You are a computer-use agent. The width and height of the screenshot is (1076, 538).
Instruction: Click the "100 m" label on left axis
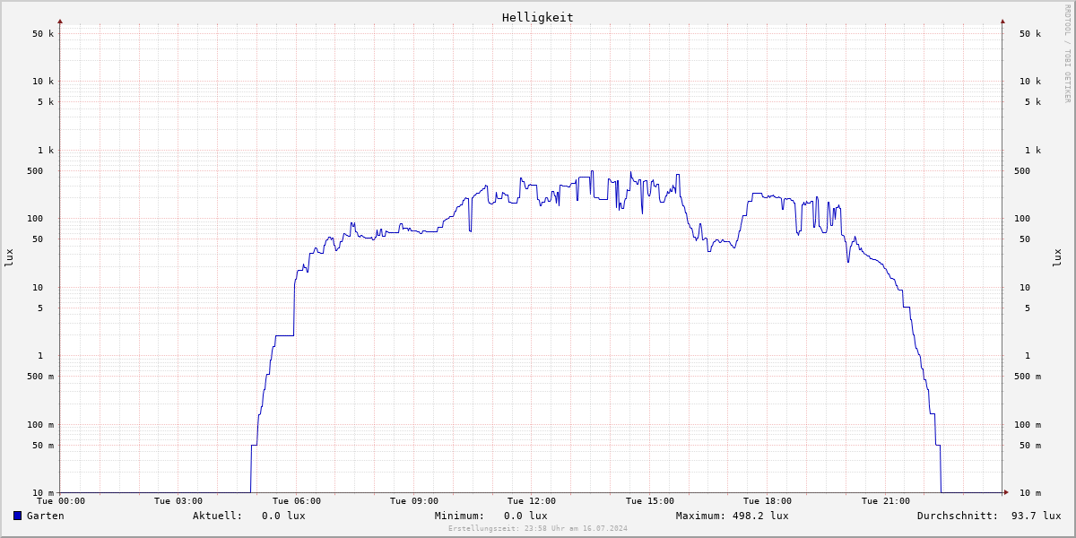[40, 425]
